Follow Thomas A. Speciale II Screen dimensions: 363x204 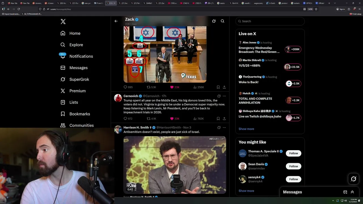(294, 153)
